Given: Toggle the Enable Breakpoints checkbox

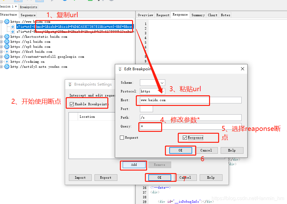Looking at the screenshot, I should tap(72, 104).
